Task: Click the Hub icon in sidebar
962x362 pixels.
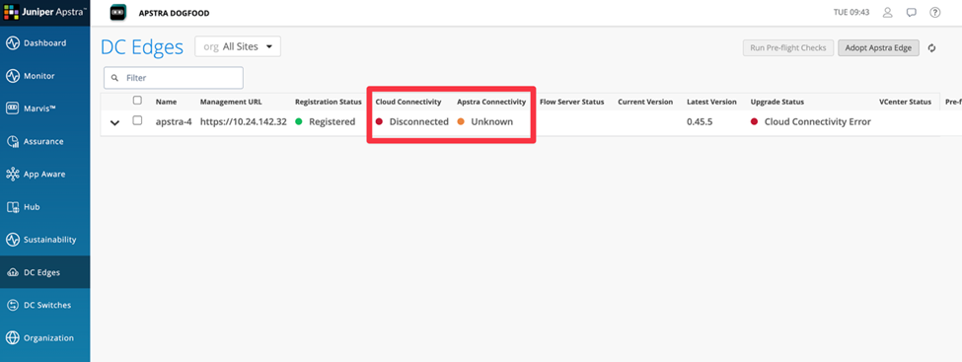Action: pyautogui.click(x=12, y=207)
